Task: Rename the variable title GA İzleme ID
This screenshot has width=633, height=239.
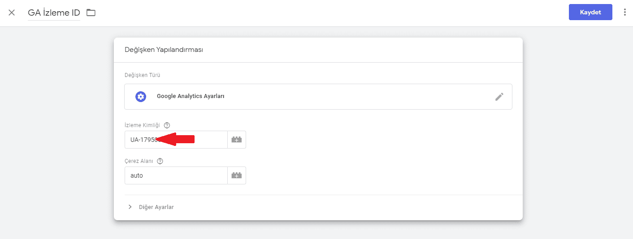Action: click(54, 13)
